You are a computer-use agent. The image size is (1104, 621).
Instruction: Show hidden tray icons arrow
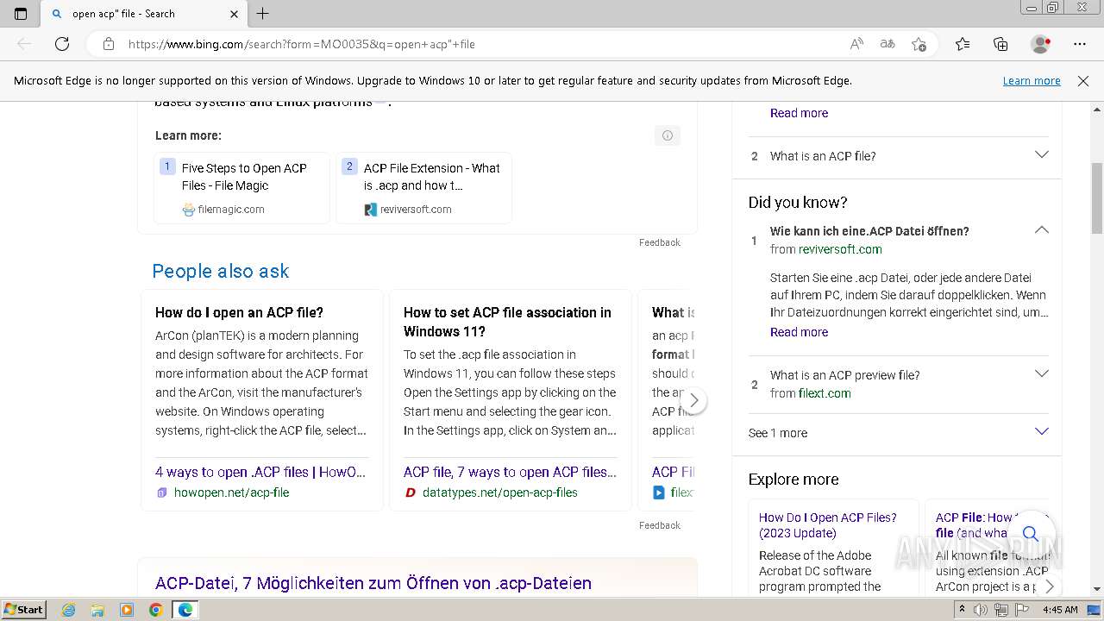coord(964,610)
